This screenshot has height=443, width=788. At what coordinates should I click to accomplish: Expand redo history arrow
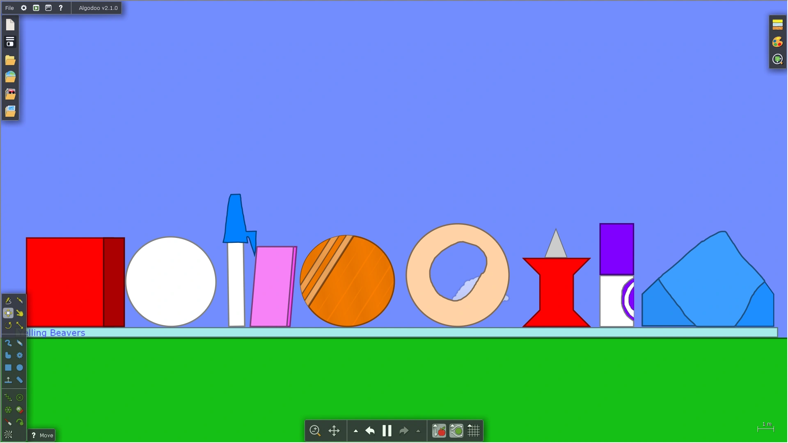[x=418, y=431]
